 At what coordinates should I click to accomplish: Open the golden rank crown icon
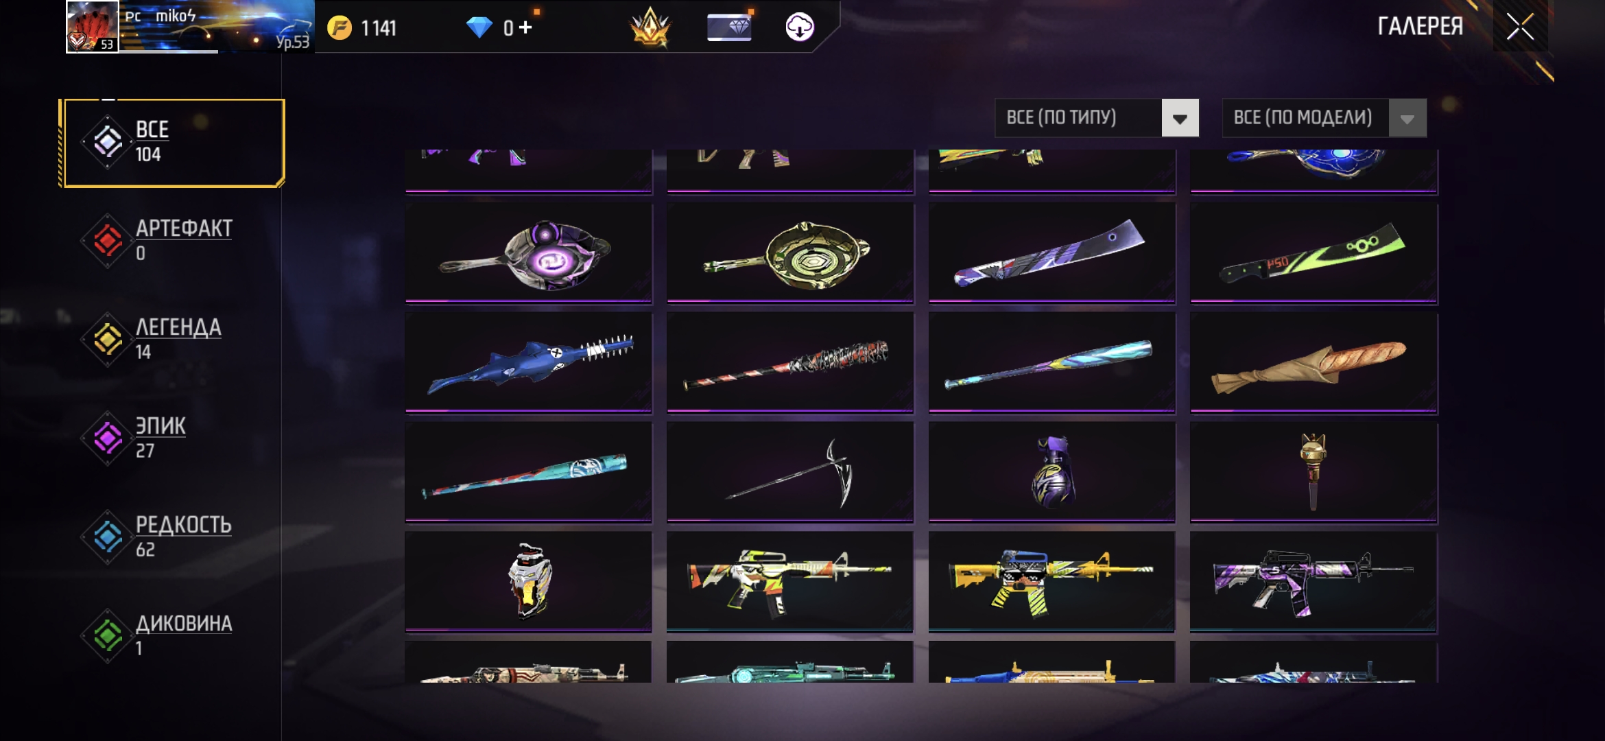click(650, 27)
